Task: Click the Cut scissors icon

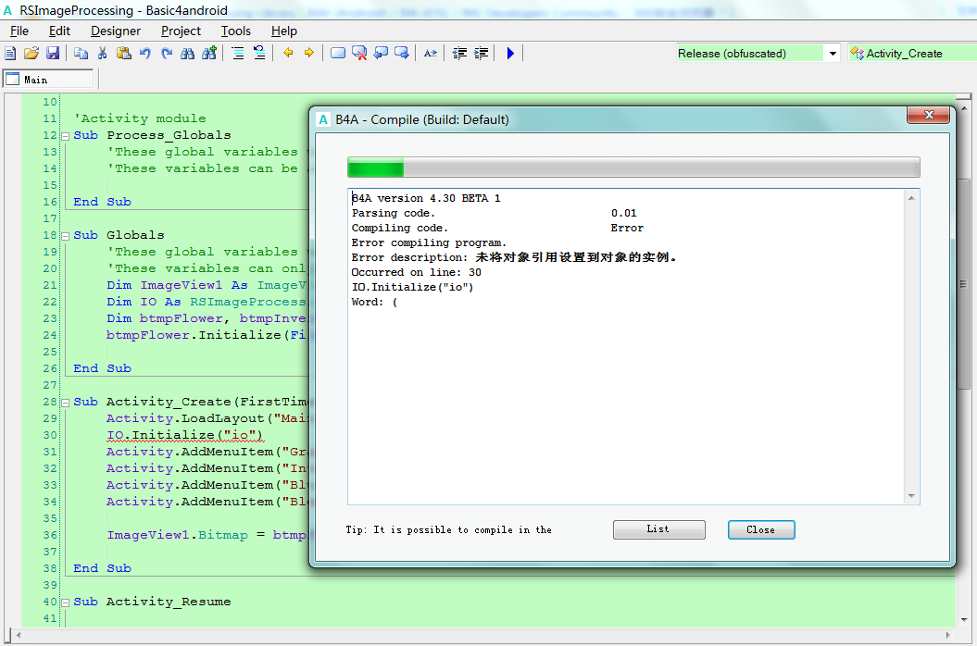Action: (102, 54)
